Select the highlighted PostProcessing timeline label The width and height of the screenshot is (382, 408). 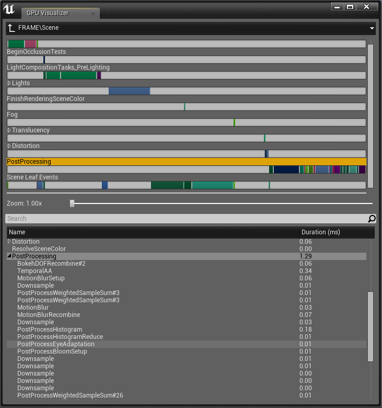coord(29,162)
